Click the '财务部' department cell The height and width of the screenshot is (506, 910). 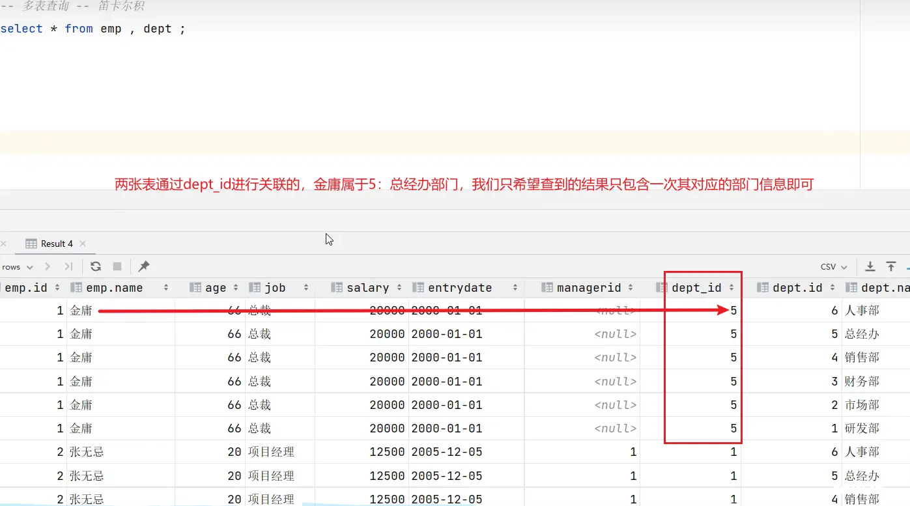(x=862, y=381)
